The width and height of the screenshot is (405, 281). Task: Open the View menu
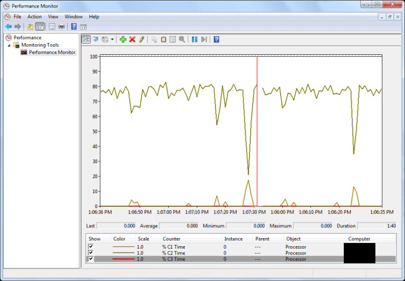(x=54, y=16)
